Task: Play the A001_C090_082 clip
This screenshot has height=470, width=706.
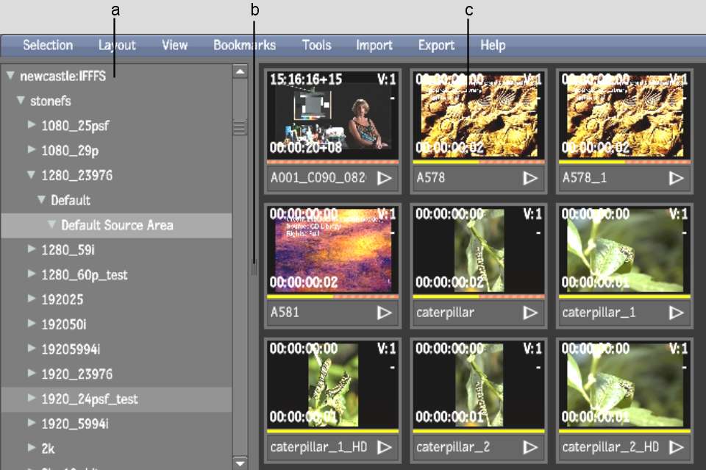Action: tap(384, 178)
